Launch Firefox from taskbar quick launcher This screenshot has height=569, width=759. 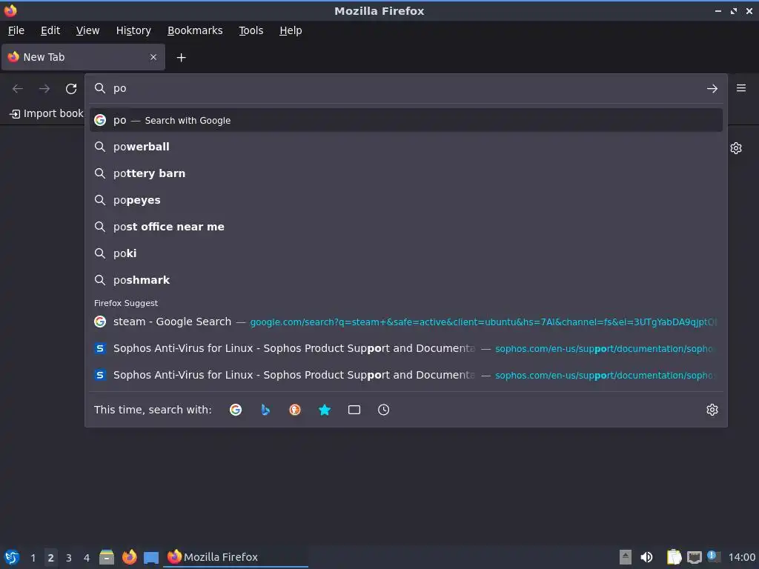coord(129,557)
